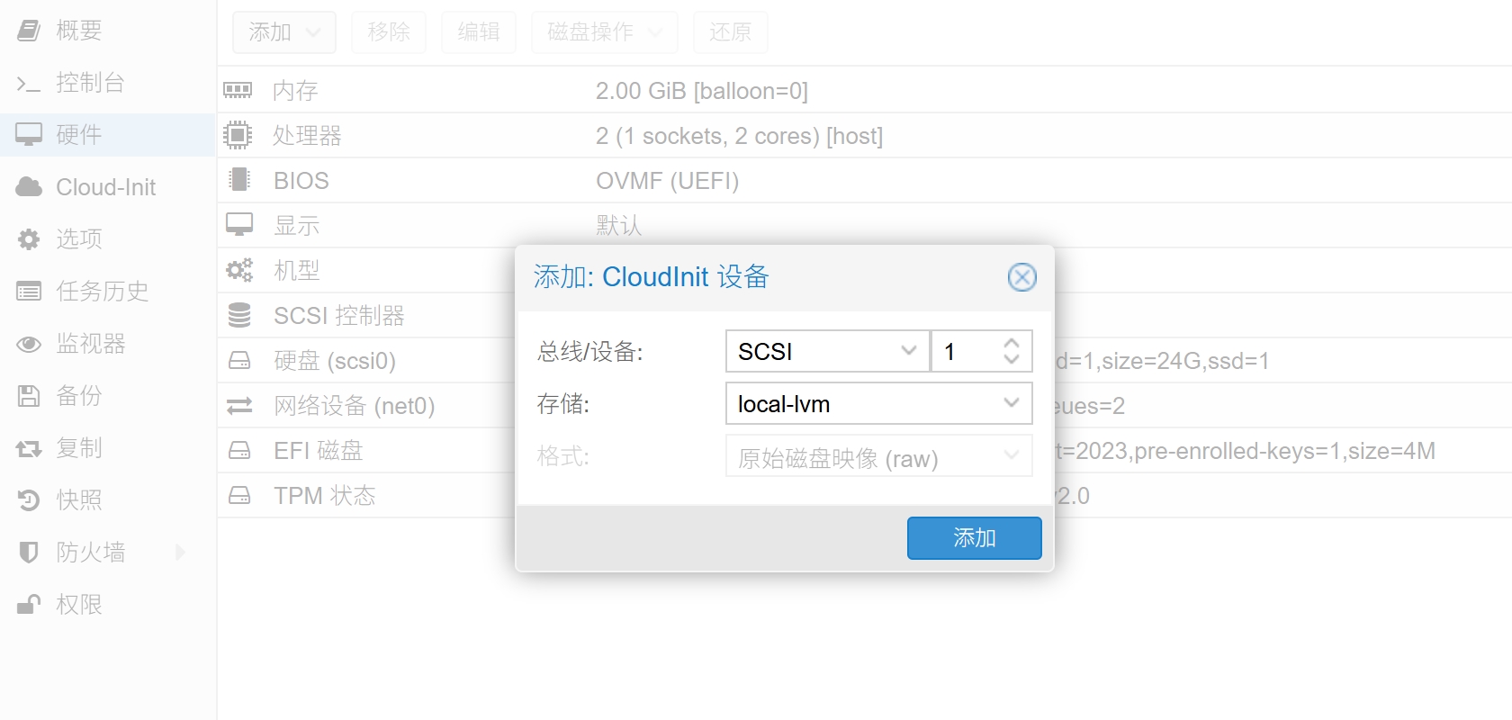Expand the 防火墙 submenu arrow
Screen dimensions: 1512x720
tap(180, 553)
